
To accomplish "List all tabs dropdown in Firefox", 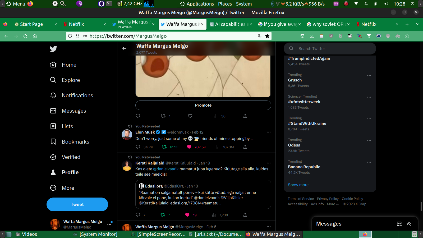I will [x=418, y=24].
